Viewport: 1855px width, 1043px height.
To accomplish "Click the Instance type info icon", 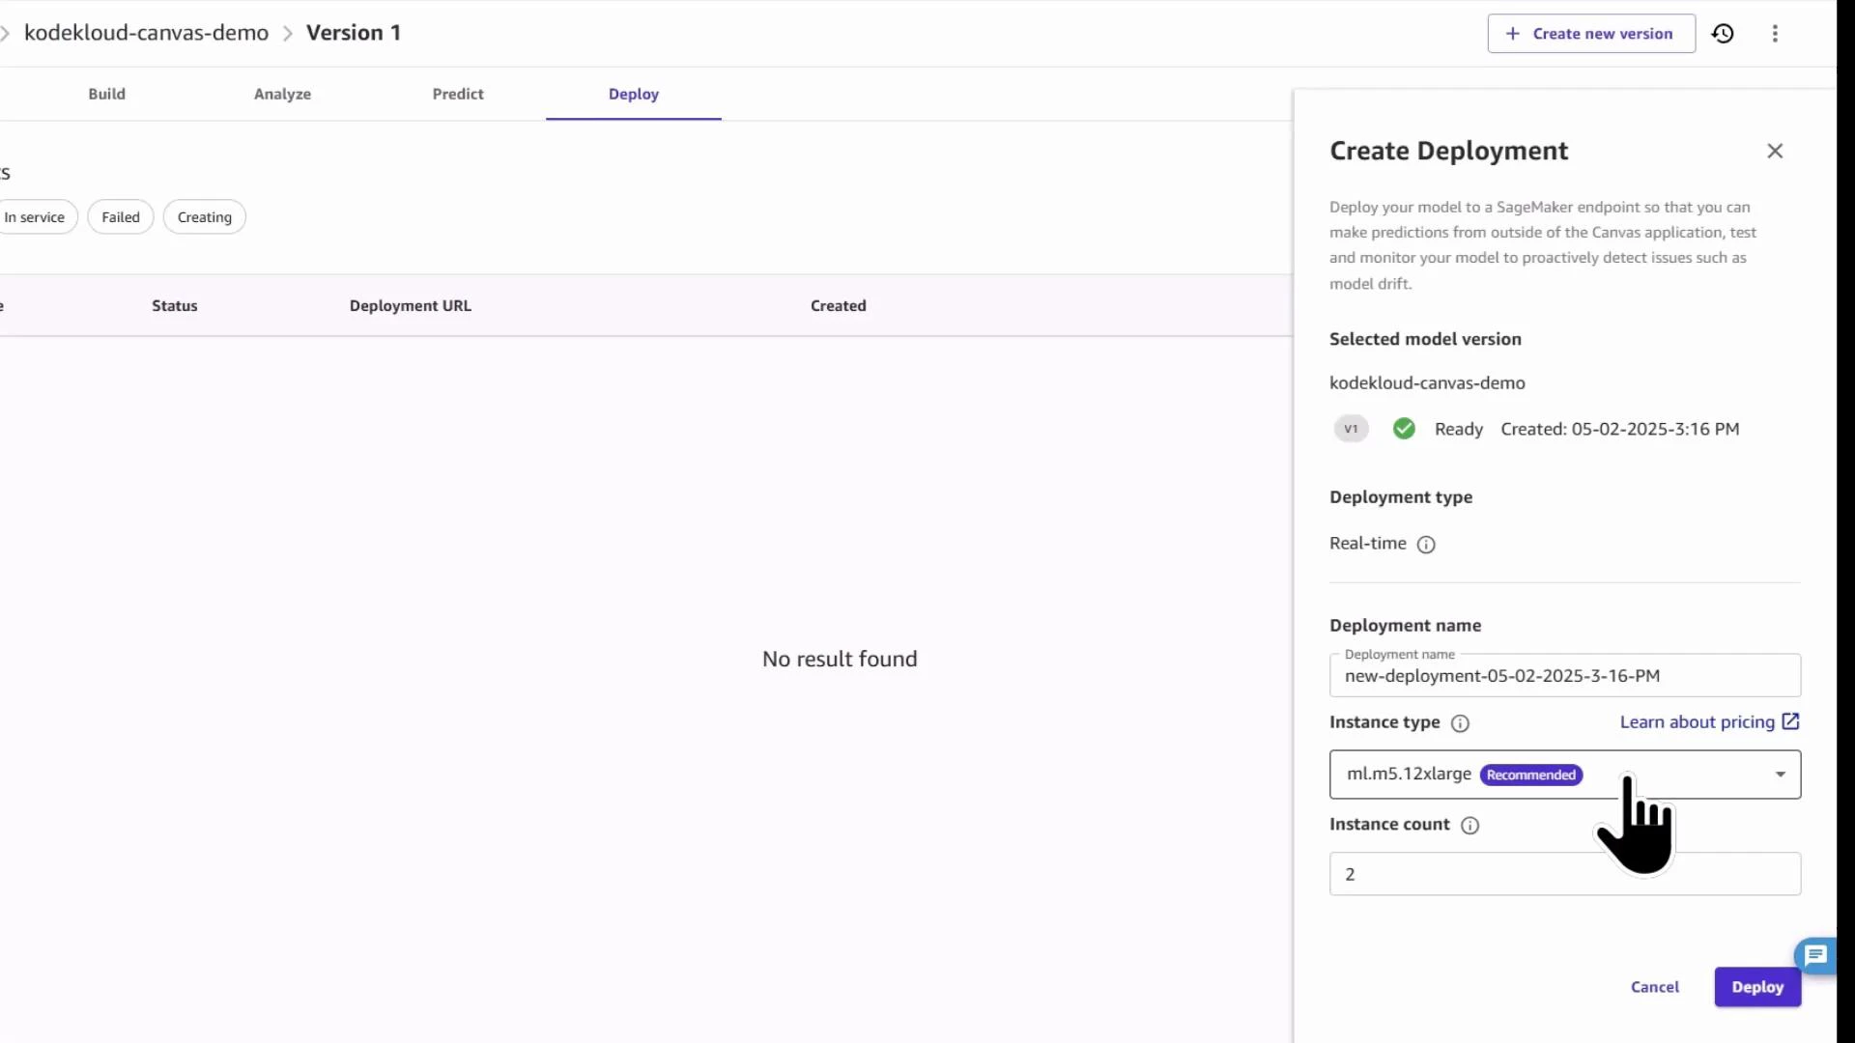I will click(x=1460, y=723).
